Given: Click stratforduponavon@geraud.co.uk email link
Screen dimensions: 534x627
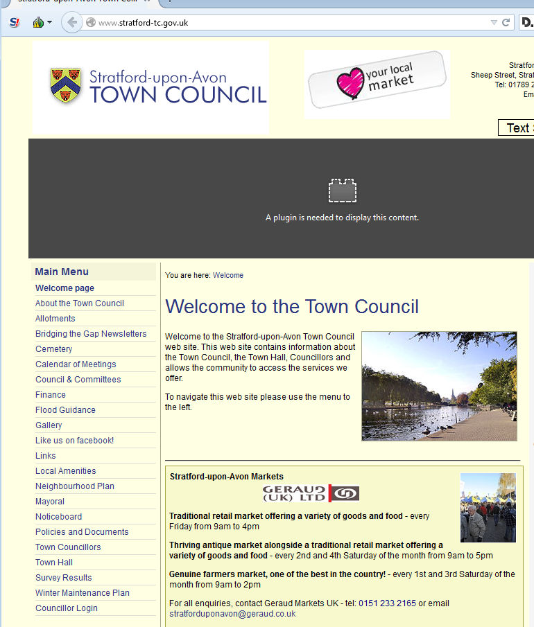Looking at the screenshot, I should 232,613.
